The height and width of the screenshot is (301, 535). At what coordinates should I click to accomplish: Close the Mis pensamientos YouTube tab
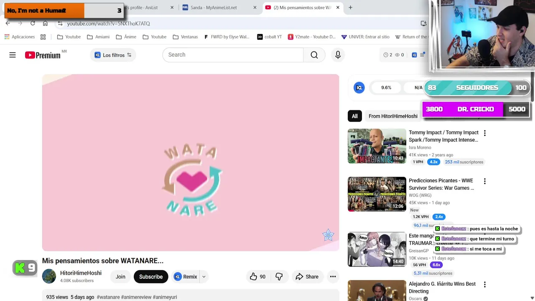(338, 8)
